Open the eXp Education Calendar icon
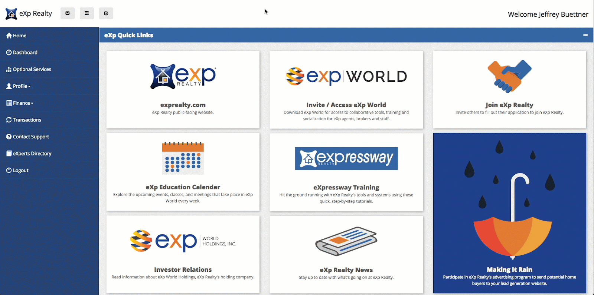 click(183, 158)
